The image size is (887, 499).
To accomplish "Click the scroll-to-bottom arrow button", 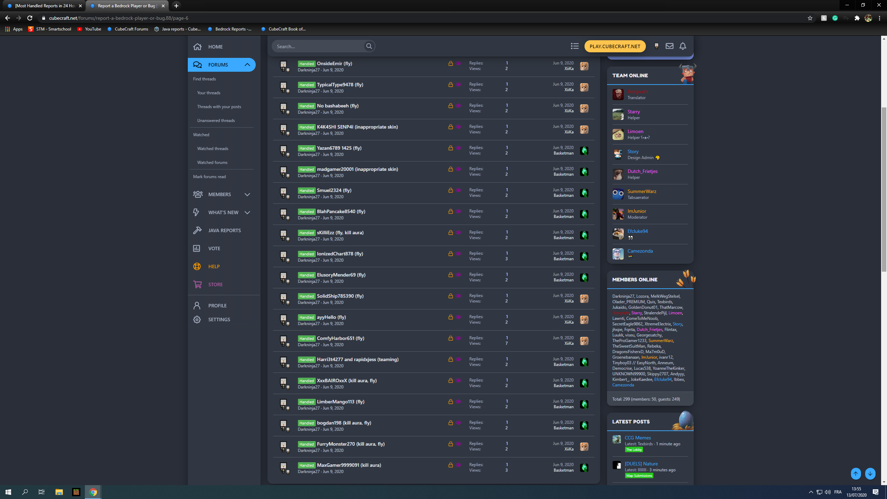I will [870, 474].
